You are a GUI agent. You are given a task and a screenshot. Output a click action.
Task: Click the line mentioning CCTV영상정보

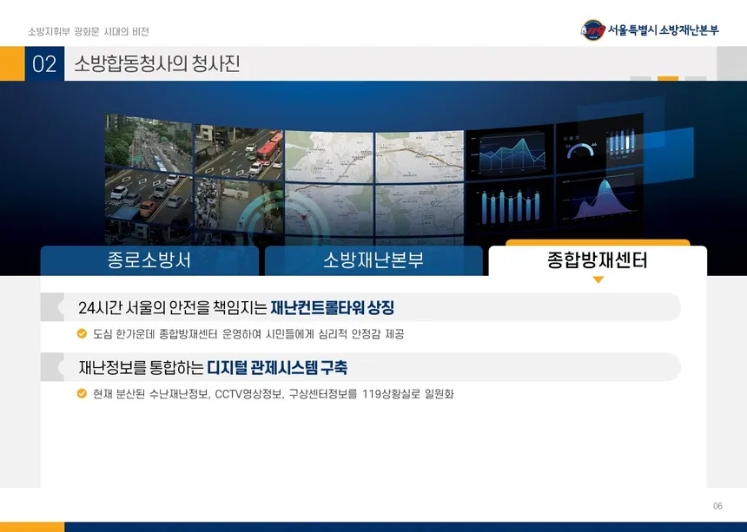coord(273,394)
